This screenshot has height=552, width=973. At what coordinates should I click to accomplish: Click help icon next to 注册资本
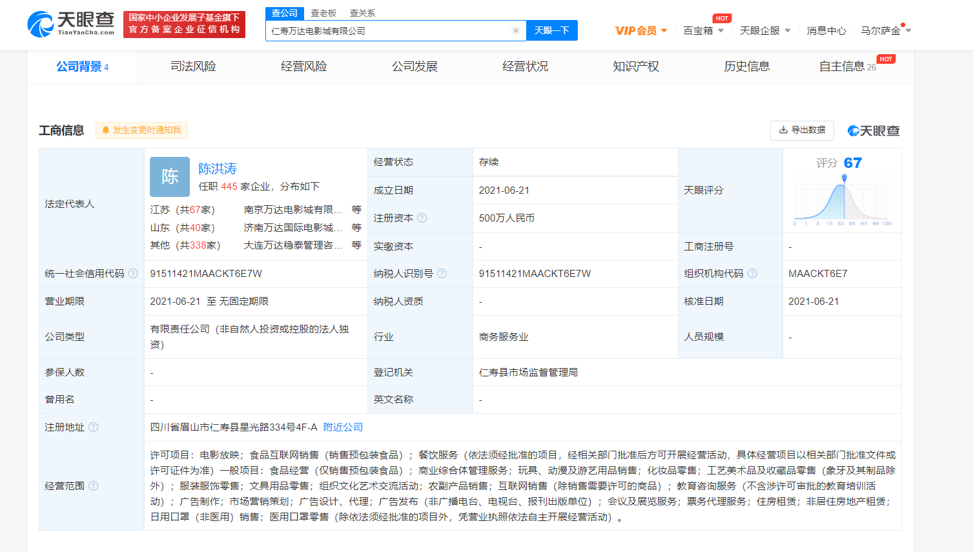[422, 218]
